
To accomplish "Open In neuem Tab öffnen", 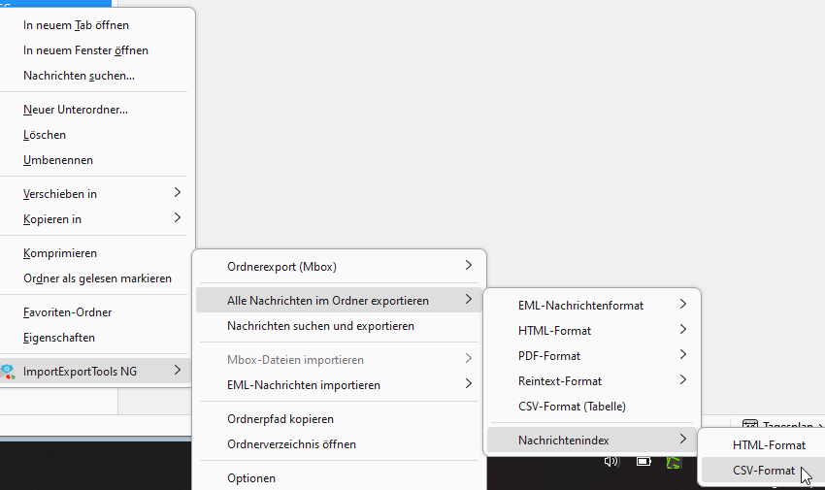I will coord(76,25).
